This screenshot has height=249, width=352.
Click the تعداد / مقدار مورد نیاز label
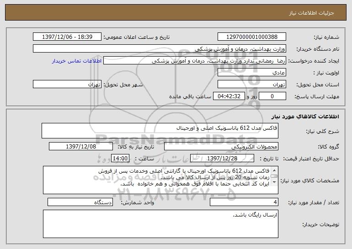(x=314, y=202)
